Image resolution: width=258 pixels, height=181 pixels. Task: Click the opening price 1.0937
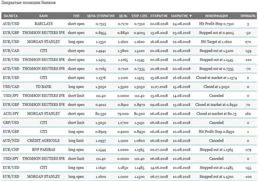coord(101,141)
